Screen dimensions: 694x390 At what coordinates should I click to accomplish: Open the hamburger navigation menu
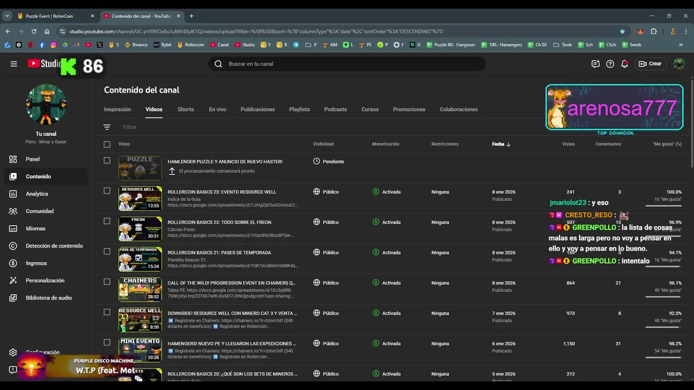coord(14,64)
